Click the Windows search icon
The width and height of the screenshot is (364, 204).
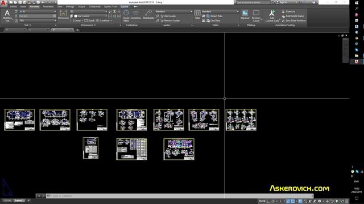[357, 8]
